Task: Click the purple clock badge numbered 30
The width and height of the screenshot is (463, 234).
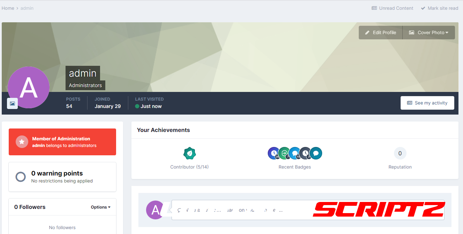Action: 273,153
